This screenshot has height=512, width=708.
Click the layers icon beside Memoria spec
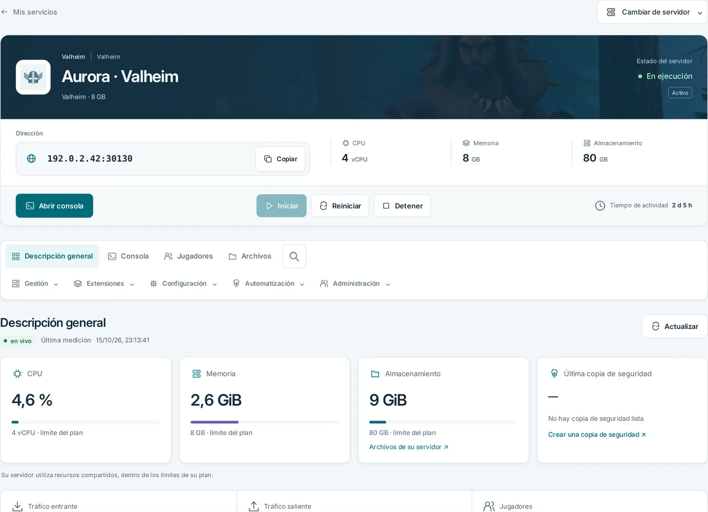point(466,143)
